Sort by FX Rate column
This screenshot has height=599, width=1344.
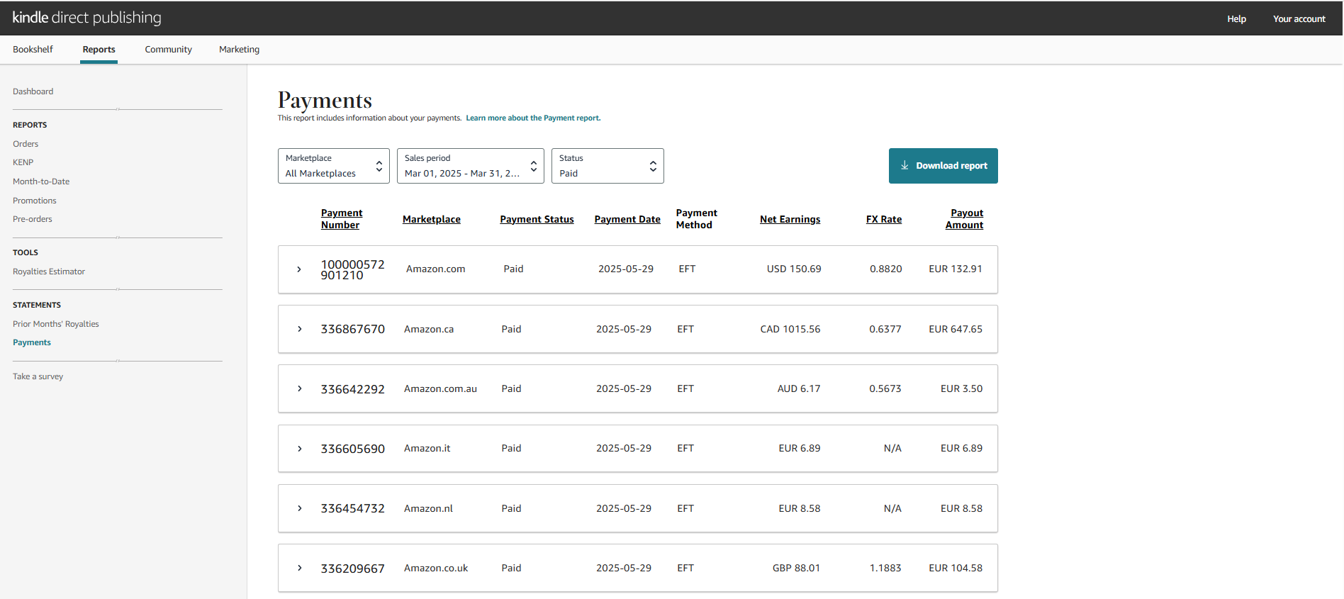click(884, 220)
